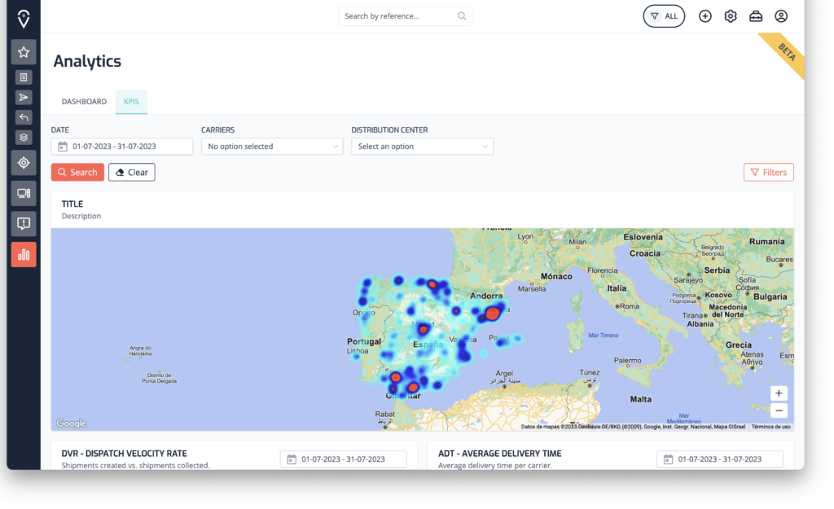834x509 pixels.
Task: Click the Rumania label on the map
Action: click(767, 241)
